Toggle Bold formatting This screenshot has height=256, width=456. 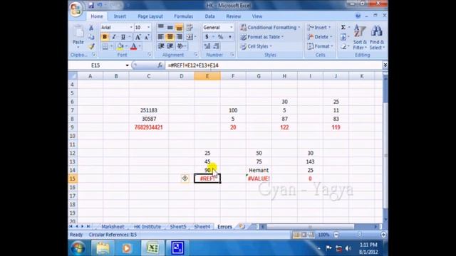pyautogui.click(x=105, y=37)
